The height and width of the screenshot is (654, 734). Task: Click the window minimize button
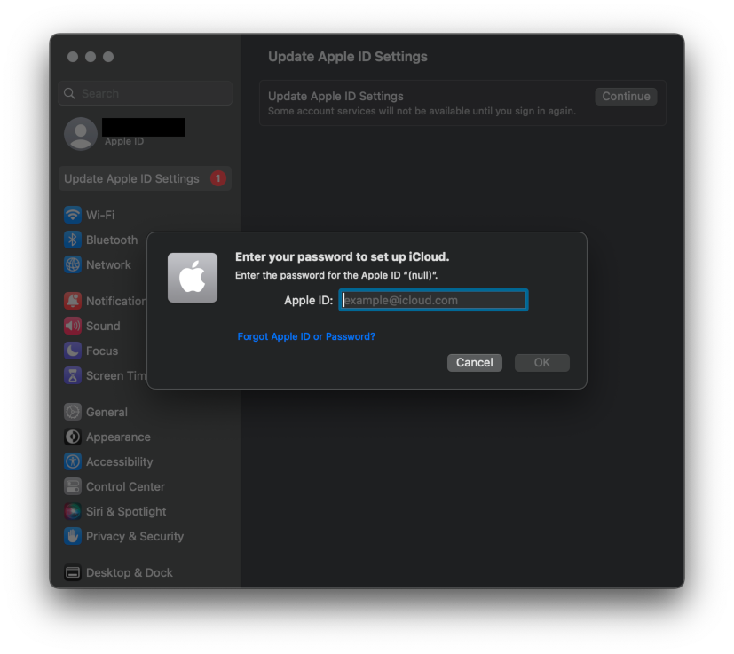[91, 57]
